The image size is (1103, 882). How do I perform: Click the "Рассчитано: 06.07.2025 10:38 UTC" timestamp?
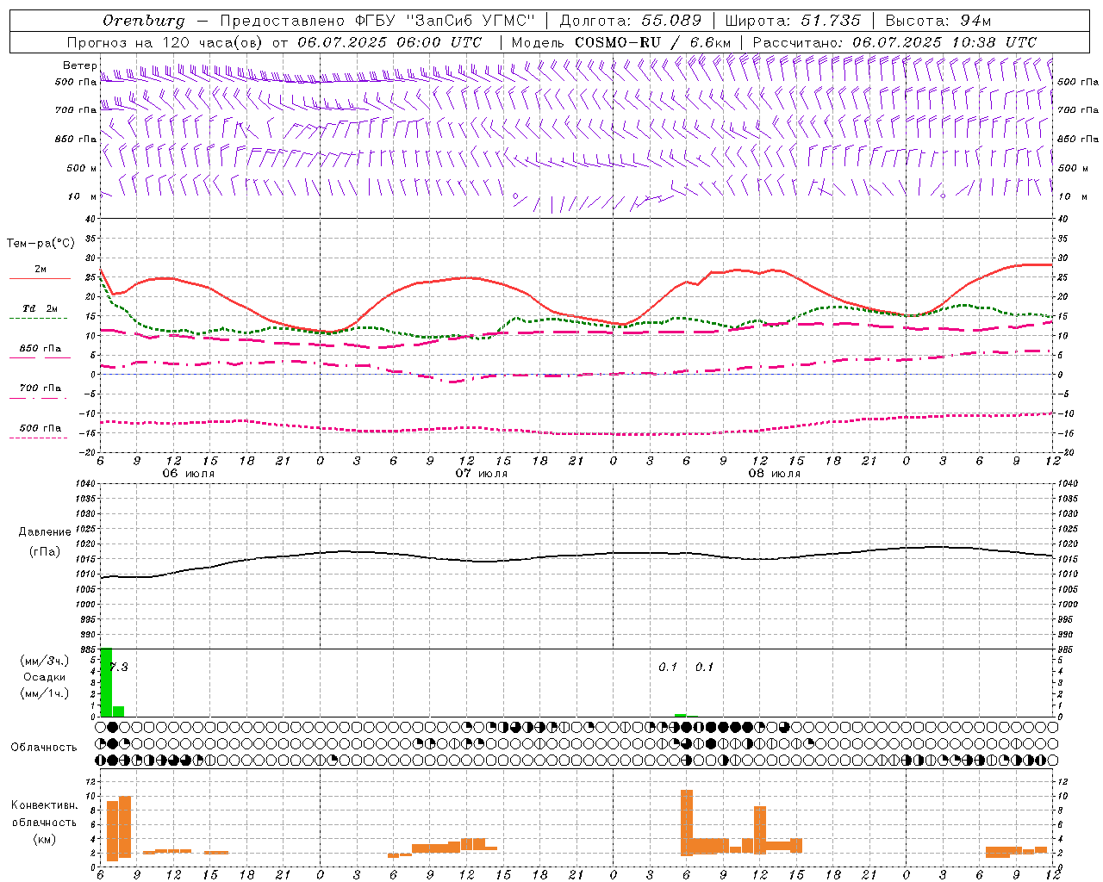[894, 42]
